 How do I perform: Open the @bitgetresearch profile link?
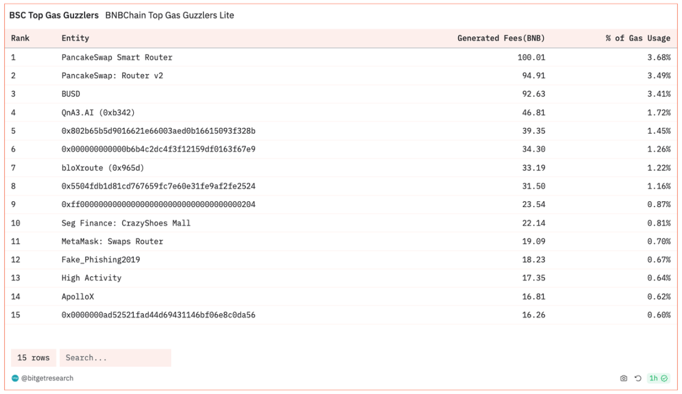click(x=47, y=378)
